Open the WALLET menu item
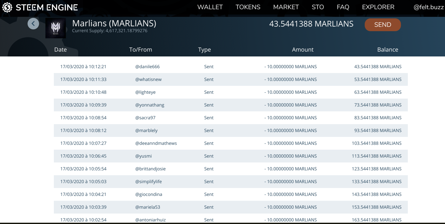Screen dimensions: 445x224 pos(210,7)
